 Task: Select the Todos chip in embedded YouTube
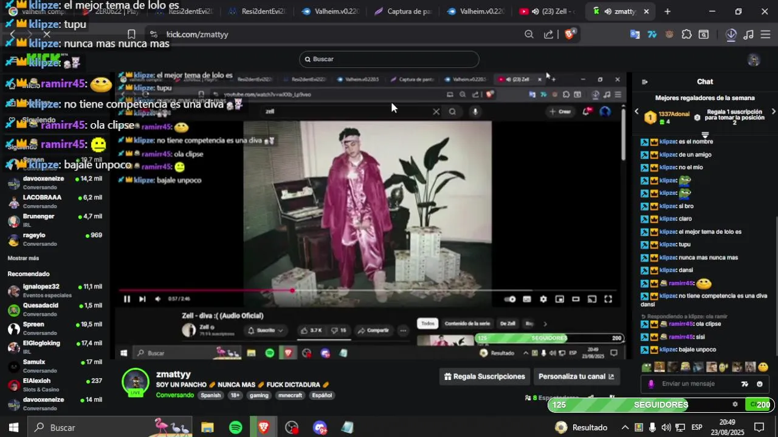(x=428, y=324)
